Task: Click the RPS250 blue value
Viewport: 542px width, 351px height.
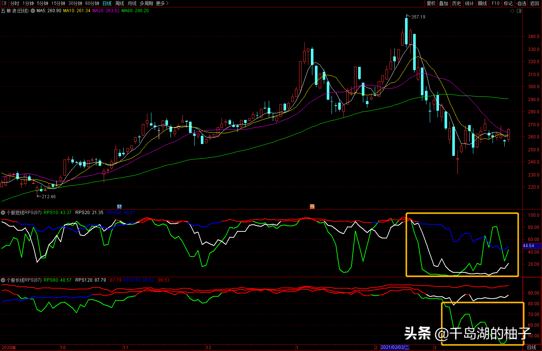Action: coord(139,280)
